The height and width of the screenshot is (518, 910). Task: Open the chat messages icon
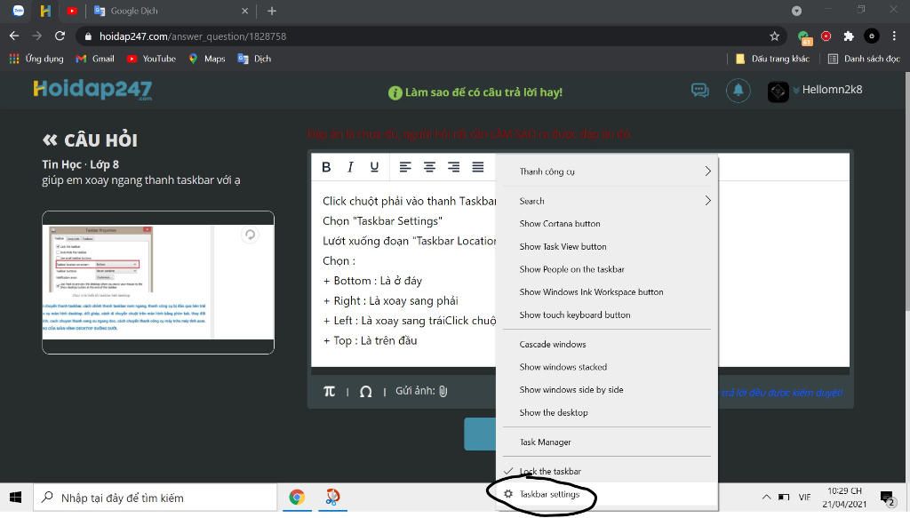point(699,91)
